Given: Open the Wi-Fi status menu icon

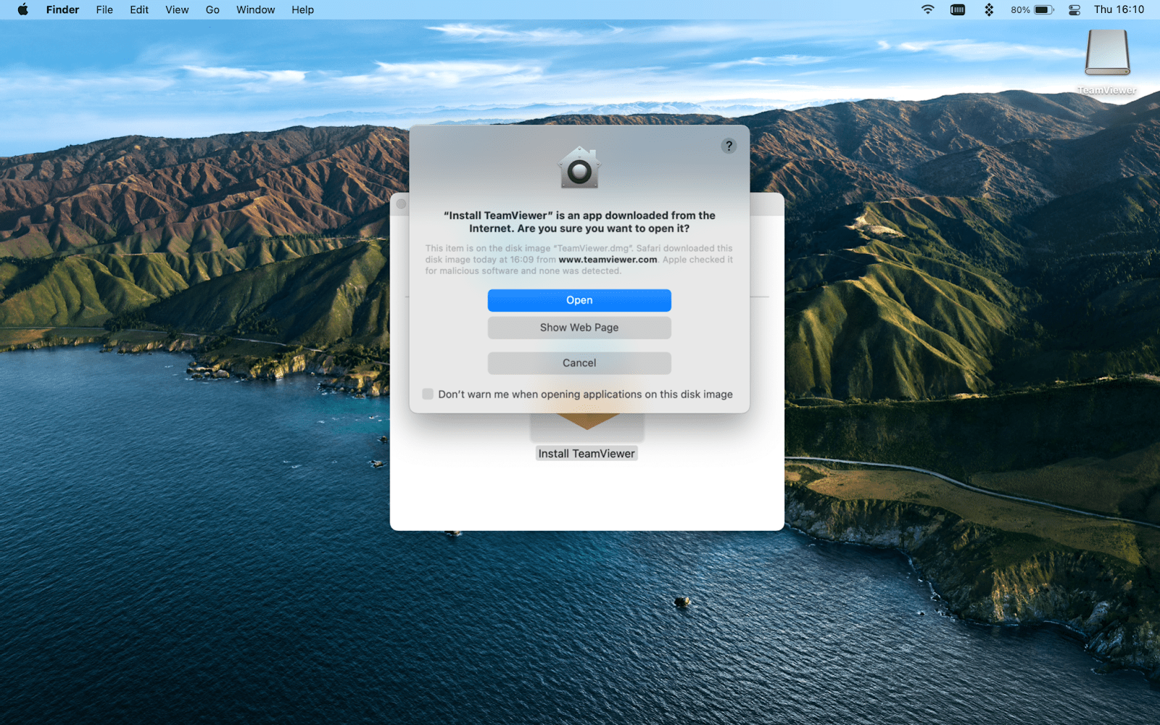Looking at the screenshot, I should pos(927,9).
